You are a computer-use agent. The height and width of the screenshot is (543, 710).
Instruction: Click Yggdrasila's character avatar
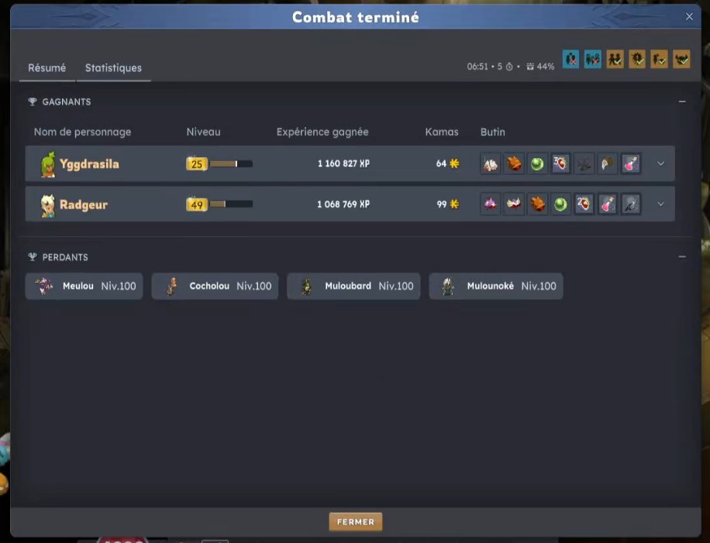click(48, 164)
